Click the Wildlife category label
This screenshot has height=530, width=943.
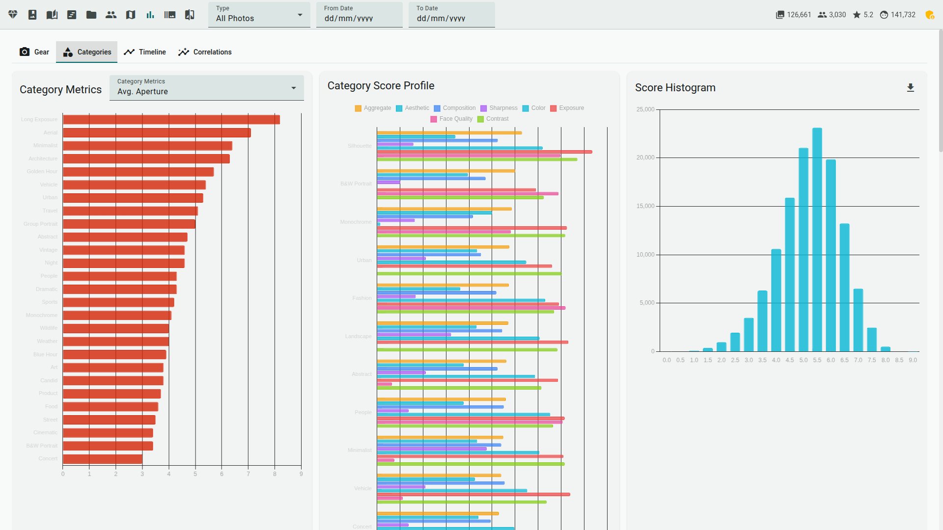[x=49, y=328]
